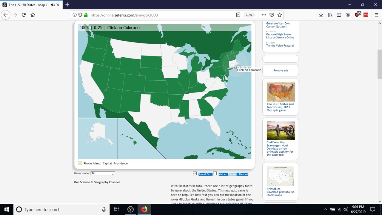Image resolution: width=382 pixels, height=215 pixels.
Task: Click the browser forward arrow
Action: 15,15
